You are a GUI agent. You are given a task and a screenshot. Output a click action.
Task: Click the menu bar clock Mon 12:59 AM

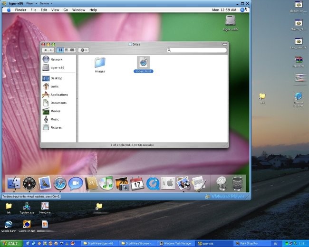[x=224, y=10]
